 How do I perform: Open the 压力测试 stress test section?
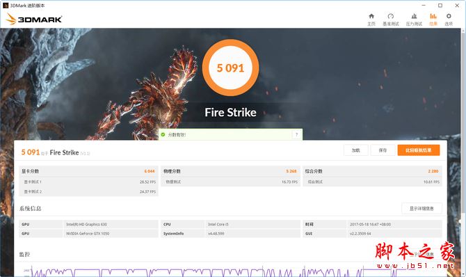[x=414, y=19]
